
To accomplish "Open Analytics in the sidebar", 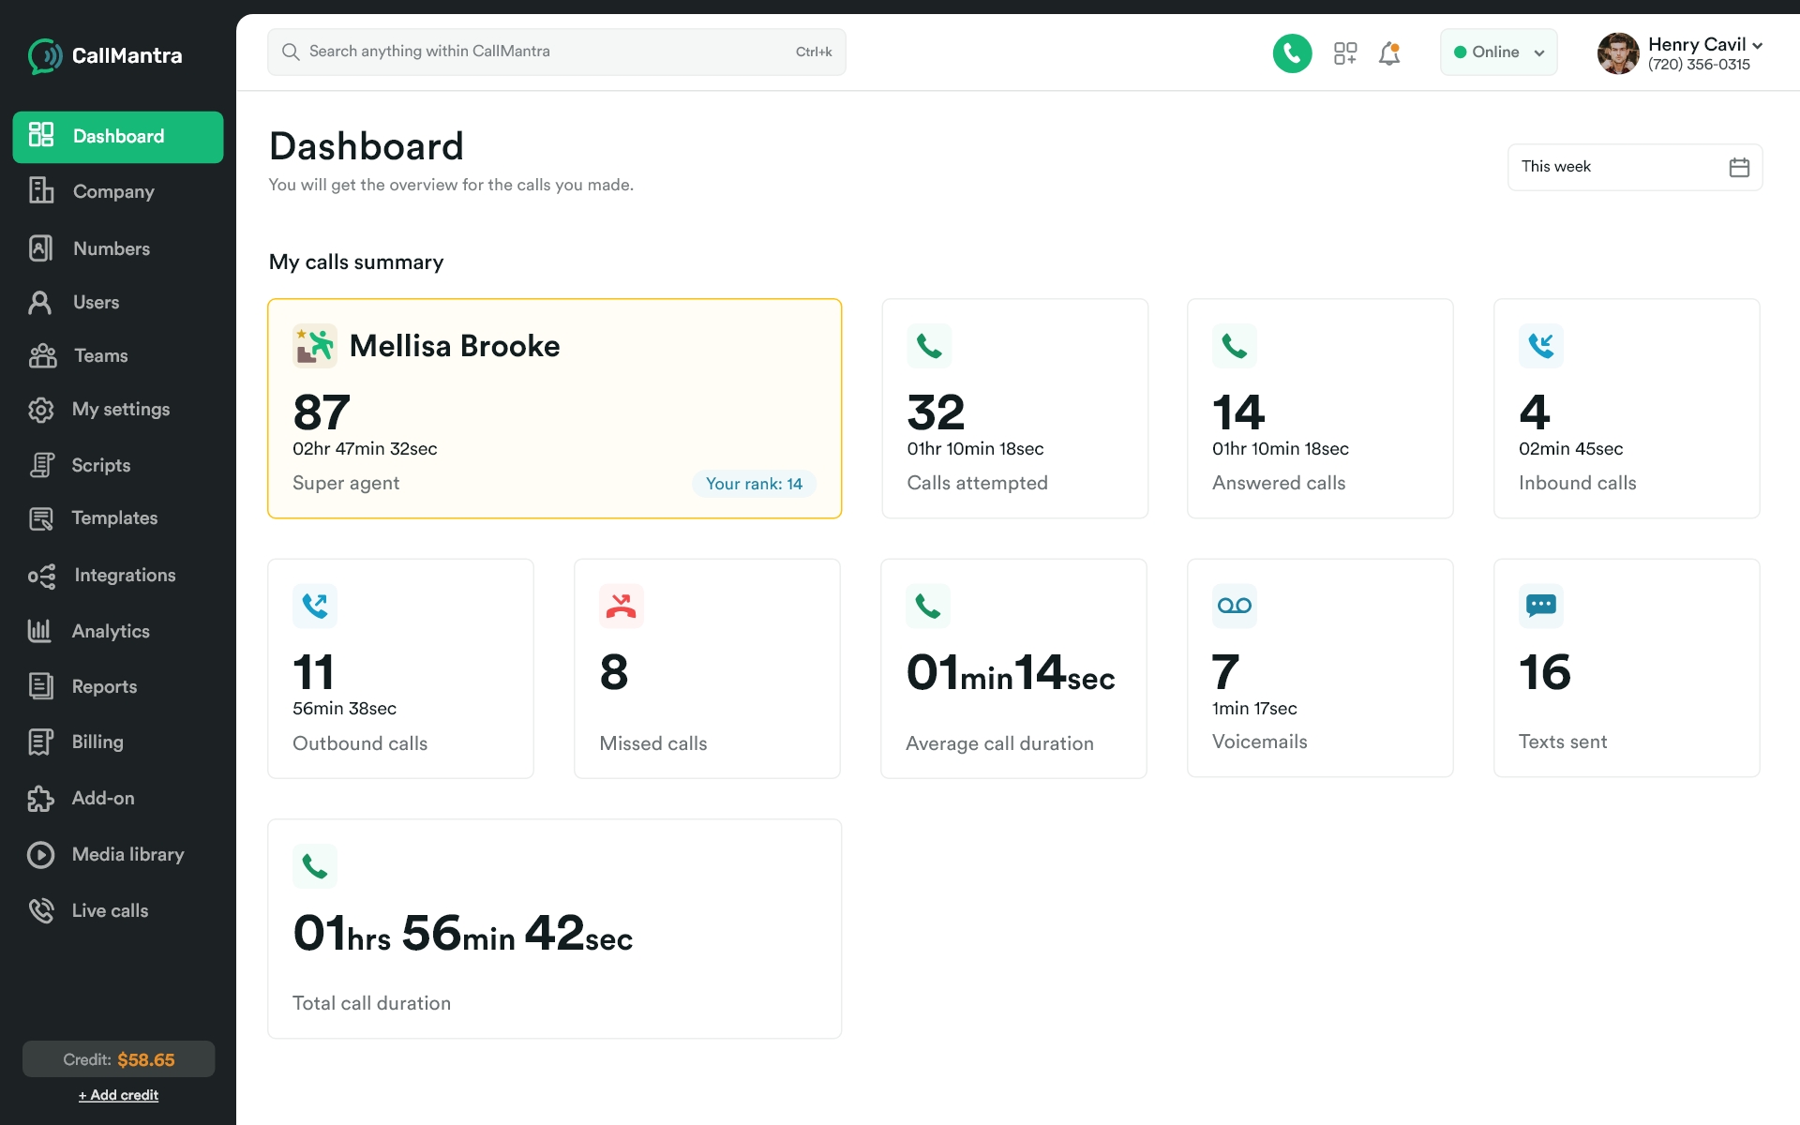I will pos(111,631).
